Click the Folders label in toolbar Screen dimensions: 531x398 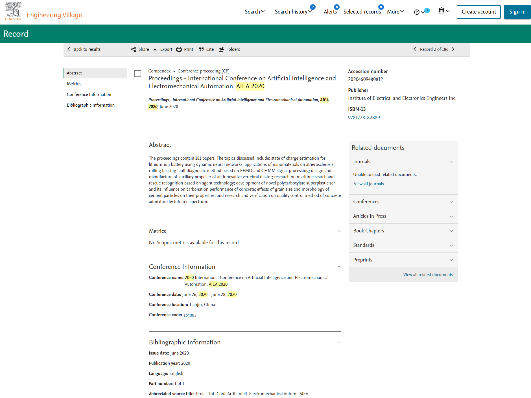point(233,49)
